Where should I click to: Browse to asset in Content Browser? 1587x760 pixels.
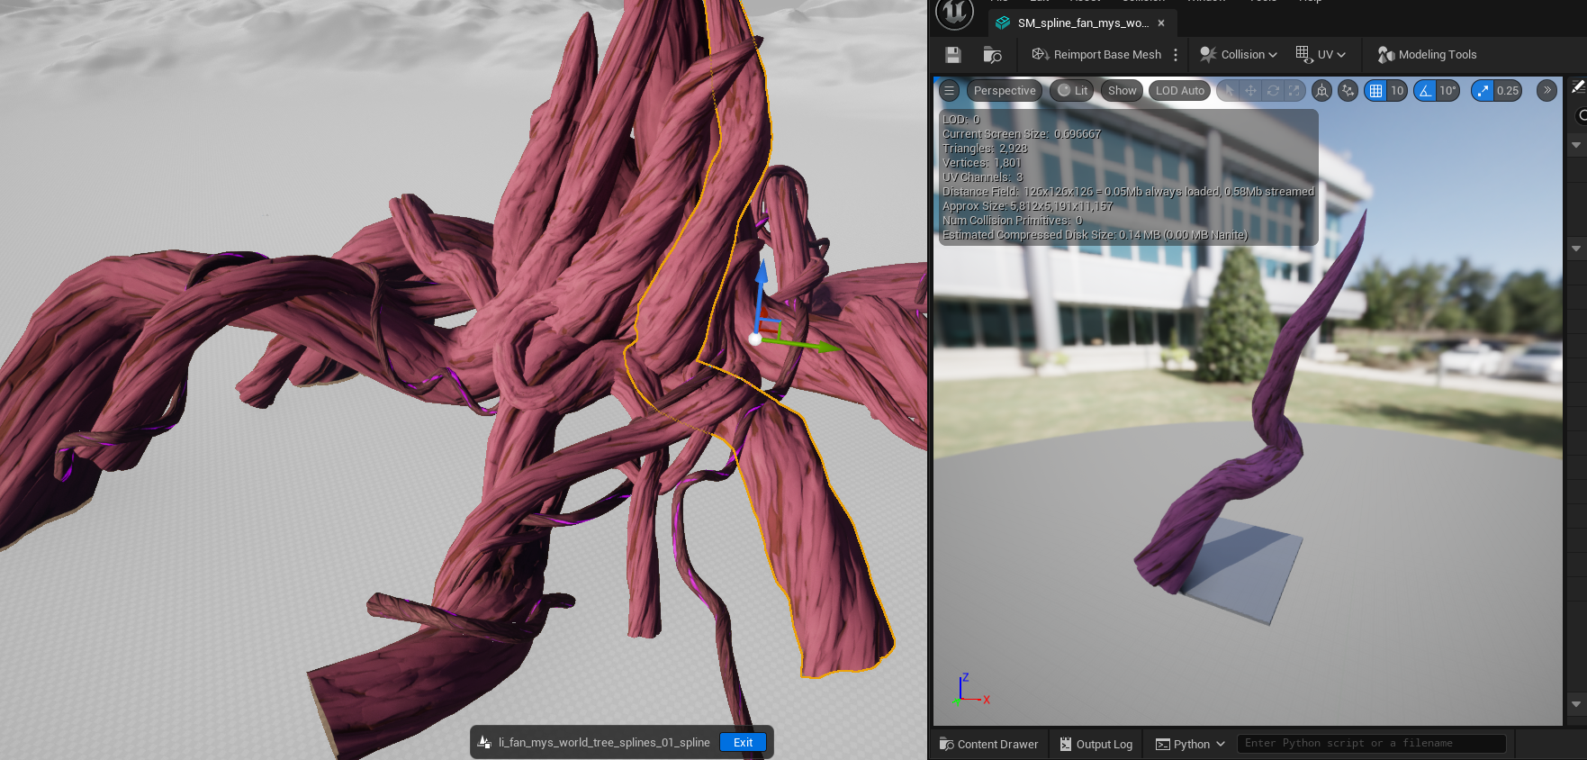[993, 55]
